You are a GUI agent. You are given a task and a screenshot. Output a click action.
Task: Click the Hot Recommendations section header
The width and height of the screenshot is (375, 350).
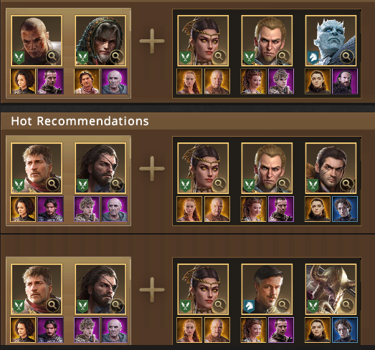tap(80, 121)
